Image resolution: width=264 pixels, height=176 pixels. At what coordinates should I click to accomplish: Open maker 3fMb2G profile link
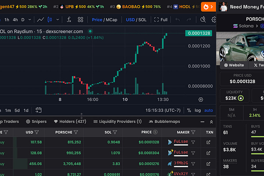click(x=181, y=163)
